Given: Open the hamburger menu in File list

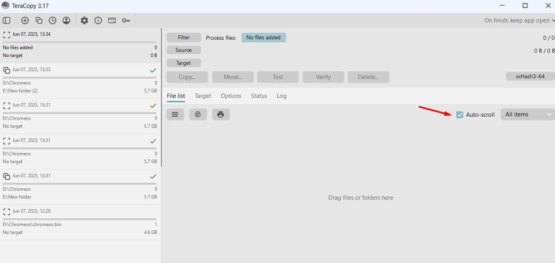Looking at the screenshot, I should tap(175, 114).
